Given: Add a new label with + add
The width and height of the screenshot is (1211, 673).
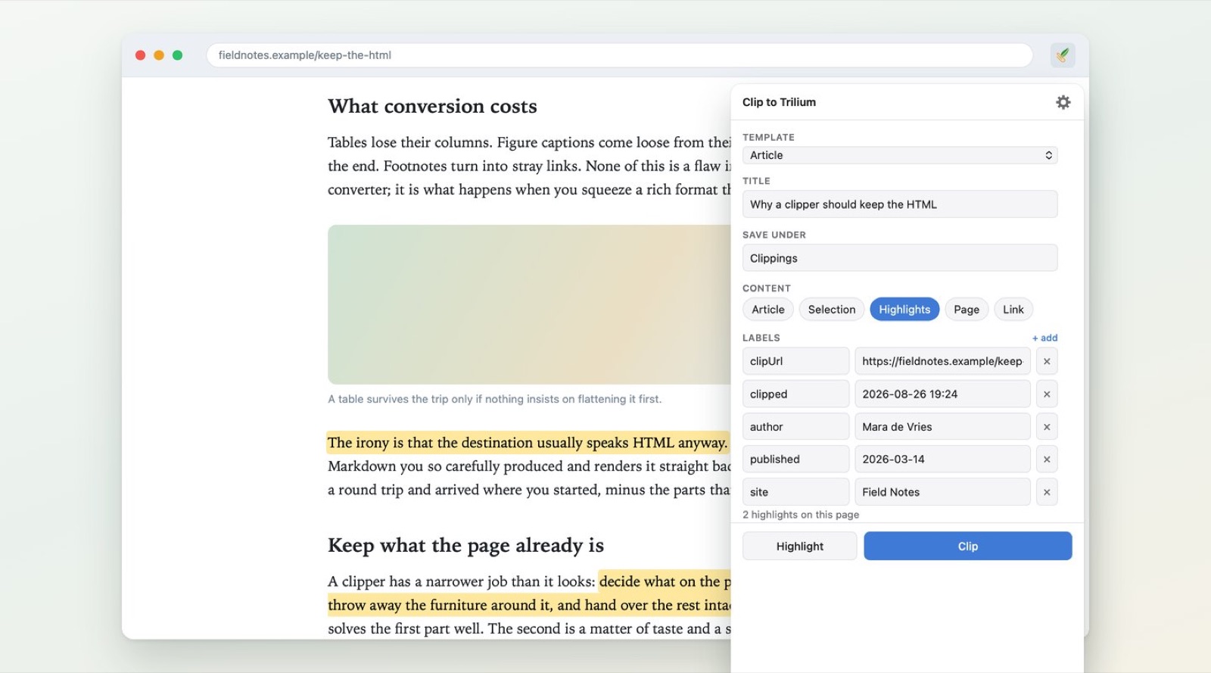Looking at the screenshot, I should 1045,338.
